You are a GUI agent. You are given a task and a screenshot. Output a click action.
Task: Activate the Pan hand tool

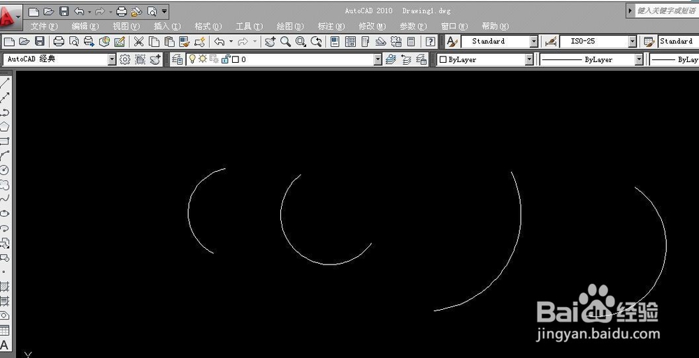[270, 42]
